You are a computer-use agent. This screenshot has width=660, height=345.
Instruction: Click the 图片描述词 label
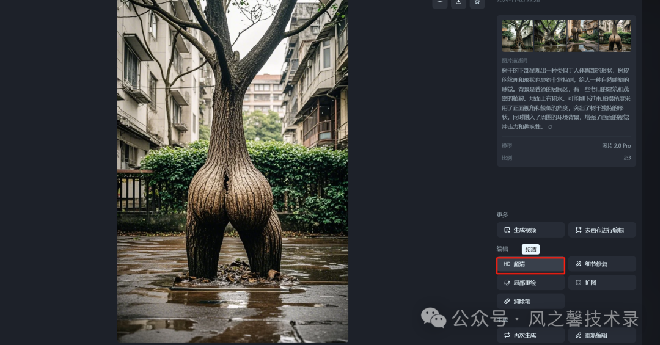coord(515,60)
